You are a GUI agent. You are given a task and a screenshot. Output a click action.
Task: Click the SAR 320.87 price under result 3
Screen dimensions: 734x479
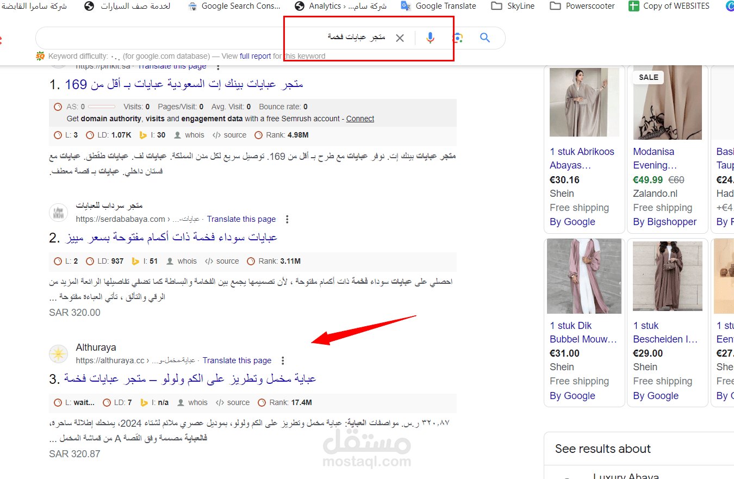74,454
